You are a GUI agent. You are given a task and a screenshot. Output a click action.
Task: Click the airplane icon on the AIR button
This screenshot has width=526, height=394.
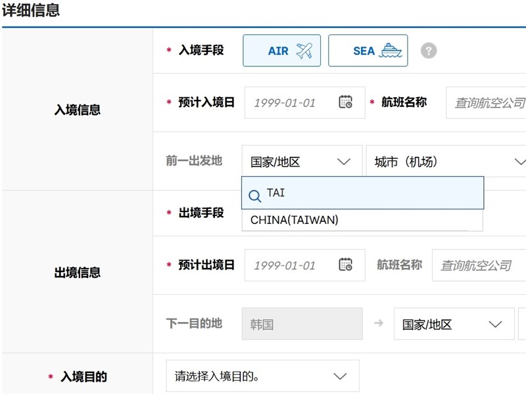pos(304,51)
